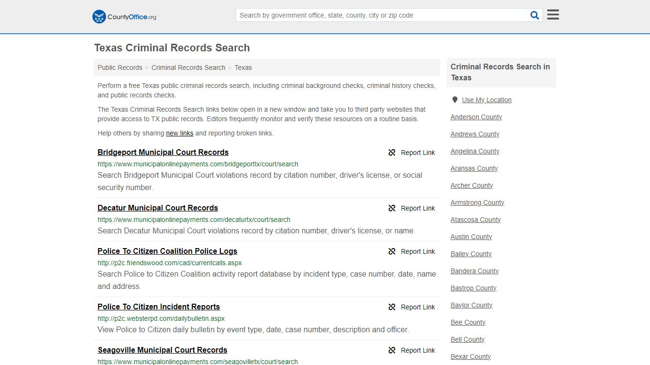Open Police To Citizen Incident Reports
This screenshot has width=650, height=365.
(158, 307)
